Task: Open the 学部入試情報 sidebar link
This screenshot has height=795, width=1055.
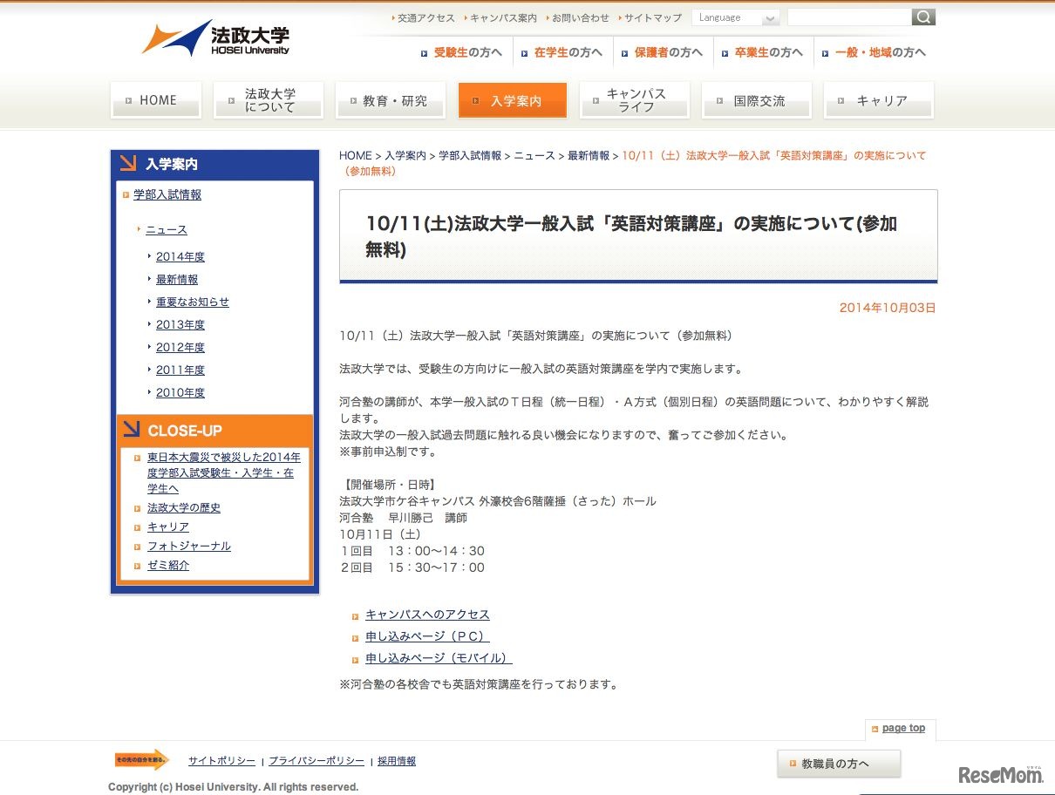Action: coord(167,194)
